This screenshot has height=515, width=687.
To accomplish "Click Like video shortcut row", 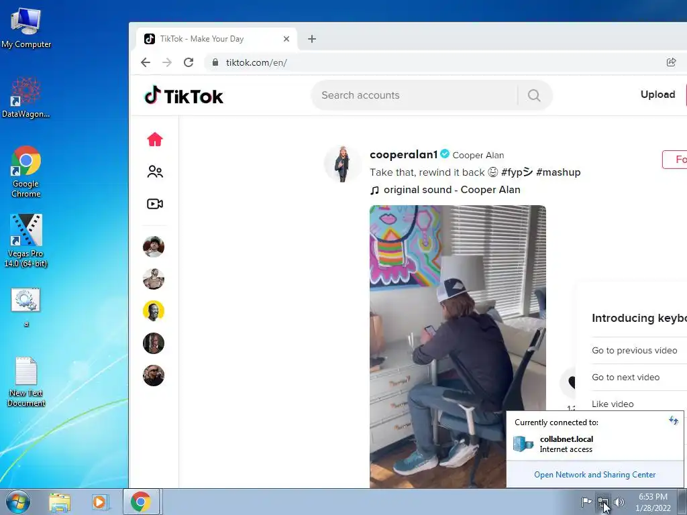I will point(639,403).
